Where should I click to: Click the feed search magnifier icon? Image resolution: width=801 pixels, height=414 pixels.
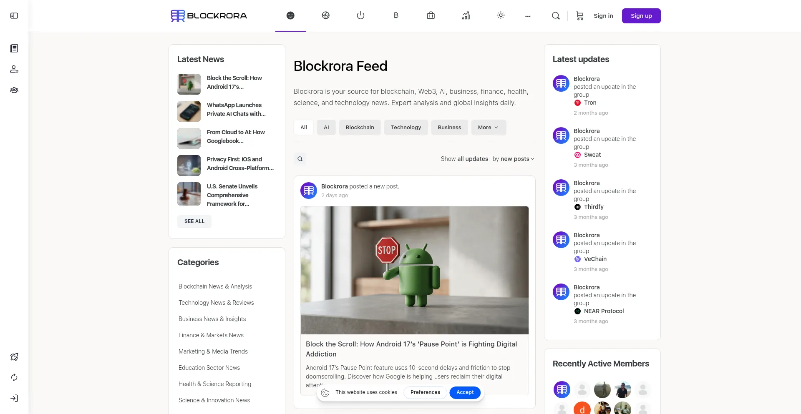[x=300, y=159]
